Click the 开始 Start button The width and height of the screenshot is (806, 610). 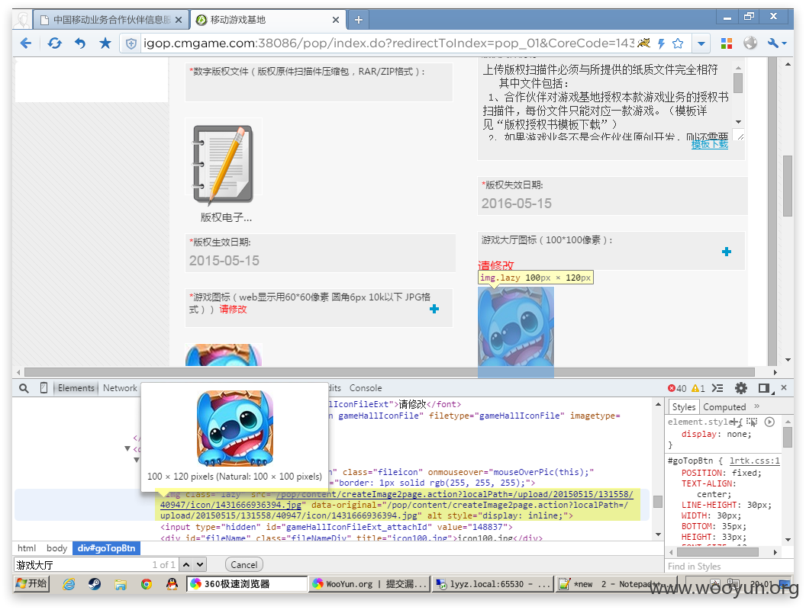click(x=31, y=584)
